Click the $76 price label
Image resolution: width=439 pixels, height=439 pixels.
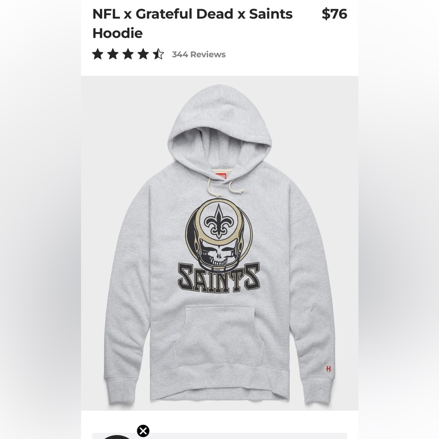(x=334, y=14)
